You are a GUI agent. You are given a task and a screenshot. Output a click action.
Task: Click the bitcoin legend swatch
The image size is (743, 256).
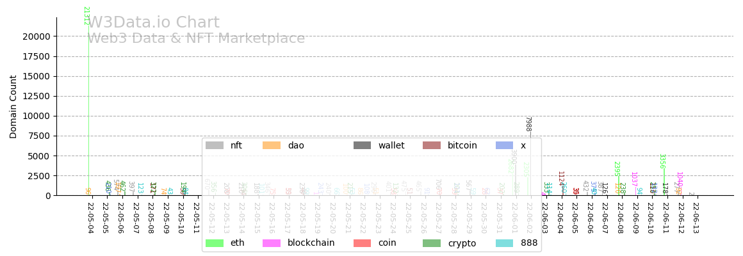click(431, 145)
